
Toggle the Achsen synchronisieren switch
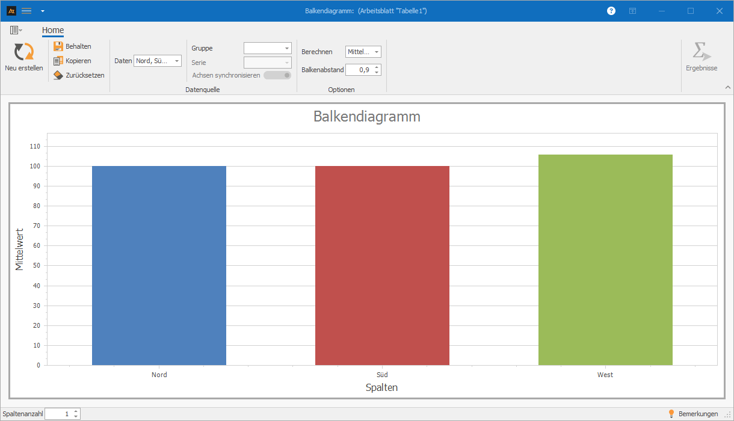[x=277, y=75]
